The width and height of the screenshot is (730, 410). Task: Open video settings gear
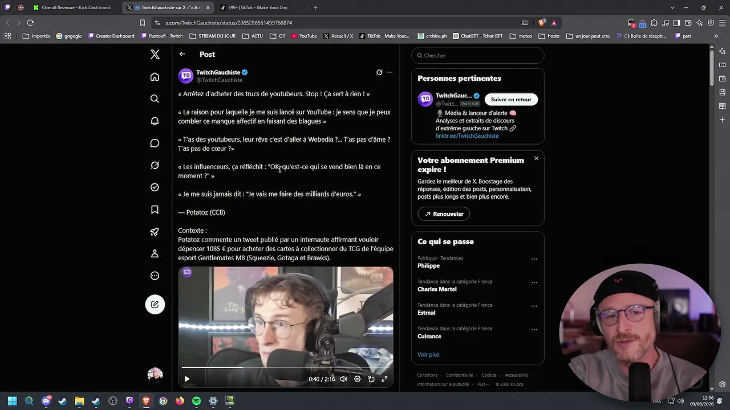(357, 379)
